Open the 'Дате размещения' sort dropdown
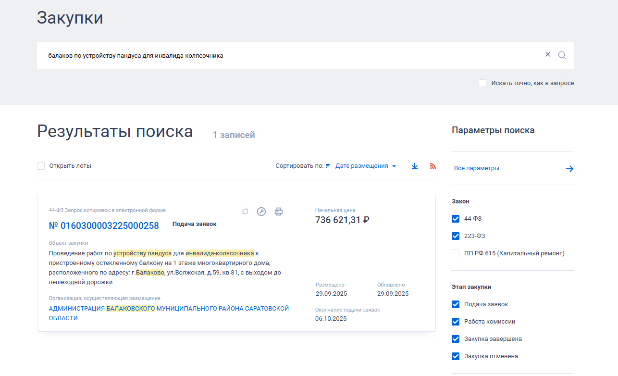Screen dimensions: 618x376 (361, 166)
